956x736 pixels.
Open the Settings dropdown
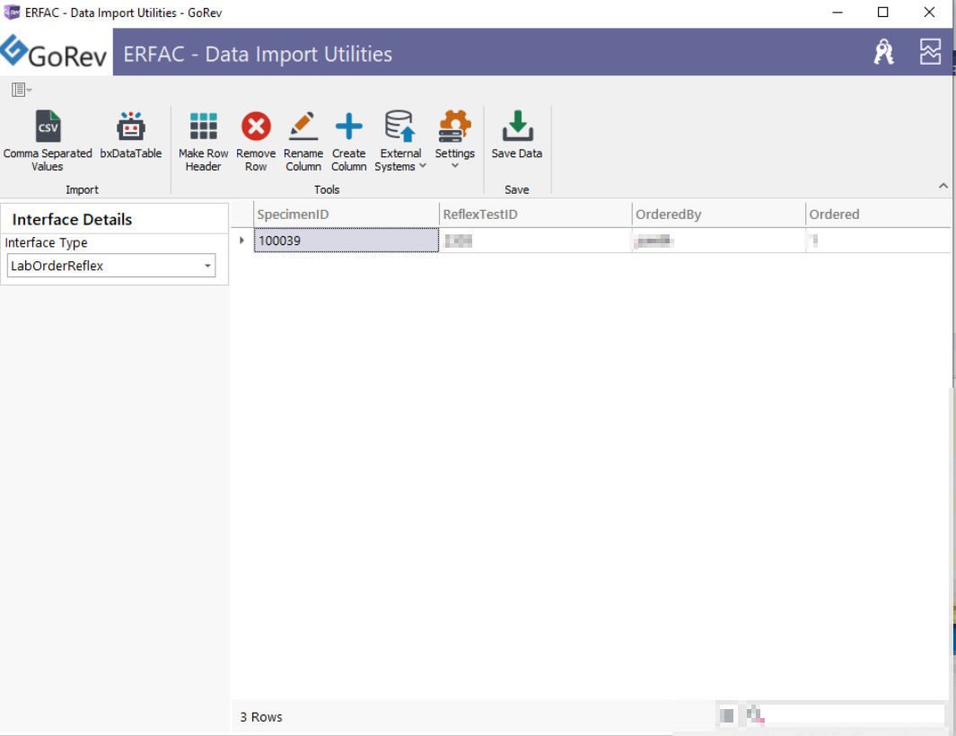[454, 140]
